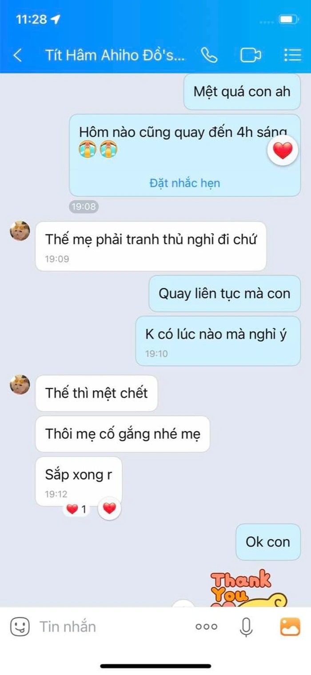Select the 'Thôi mẹ cố gắng nhé mẹ' message
This screenshot has width=311, height=675.
[123, 434]
